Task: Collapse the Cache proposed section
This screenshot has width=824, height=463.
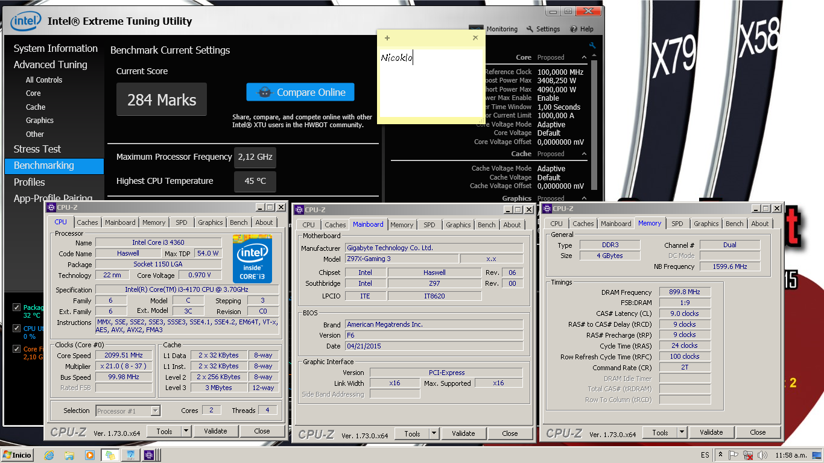Action: 584,154
